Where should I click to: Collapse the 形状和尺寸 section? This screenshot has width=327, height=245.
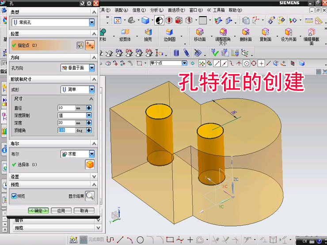coord(94,79)
